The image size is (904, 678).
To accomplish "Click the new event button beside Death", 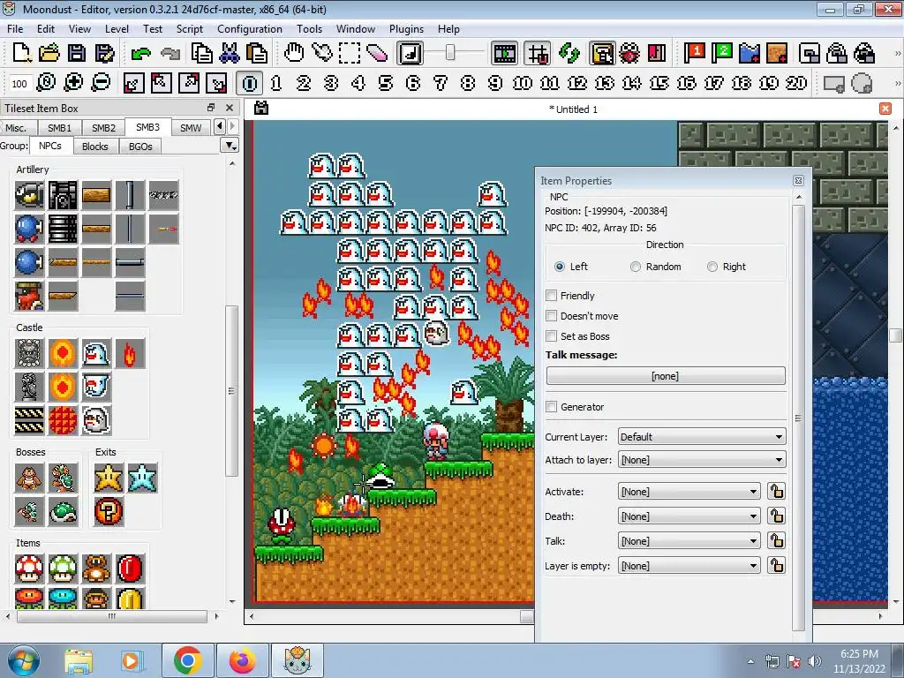I will coord(776,516).
